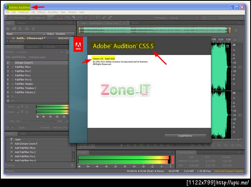The width and height of the screenshot is (251, 187).
Task: Open the Effects menu
Action: 41,12
